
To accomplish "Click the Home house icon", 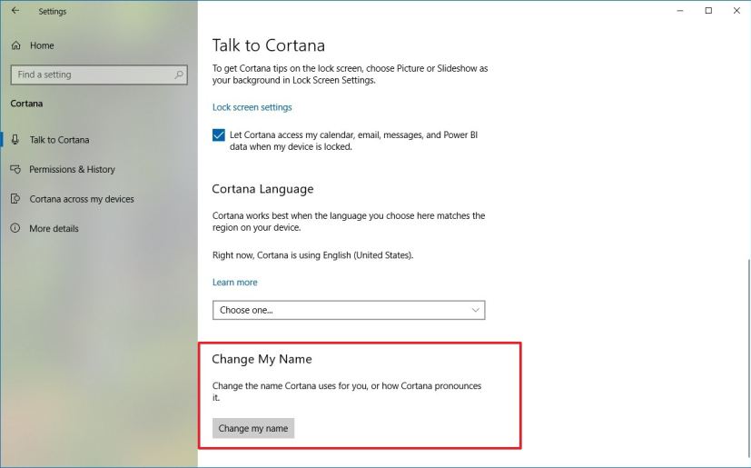I will [15, 45].
